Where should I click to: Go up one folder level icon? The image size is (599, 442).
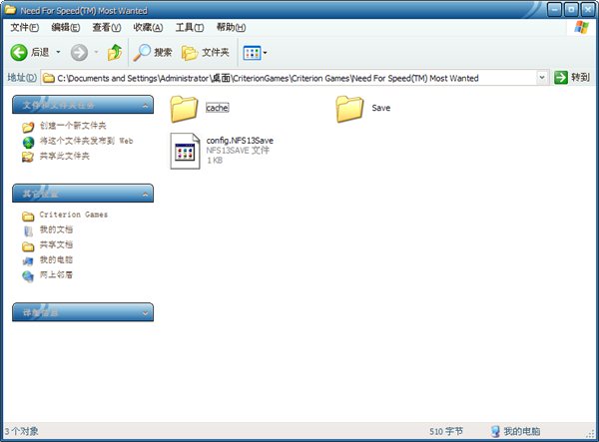(115, 53)
